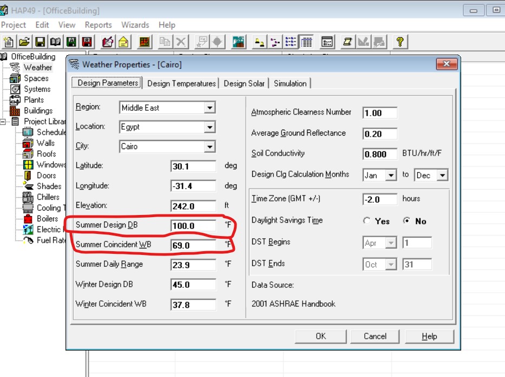Image resolution: width=505 pixels, height=377 pixels.
Task: Click the greyed-out diamond-shaped toolbar icon
Action: [218, 42]
